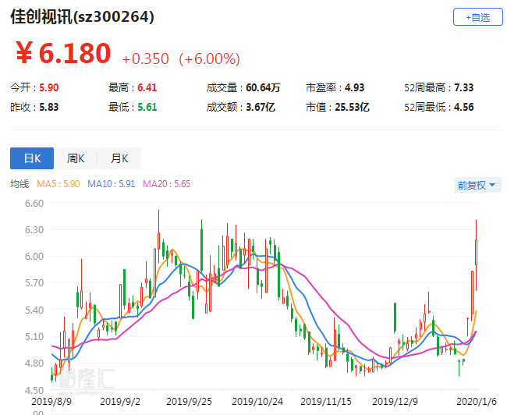This screenshot has height=415, width=507.
Task: Click the percent change (+6.00%)
Action: pos(210,59)
